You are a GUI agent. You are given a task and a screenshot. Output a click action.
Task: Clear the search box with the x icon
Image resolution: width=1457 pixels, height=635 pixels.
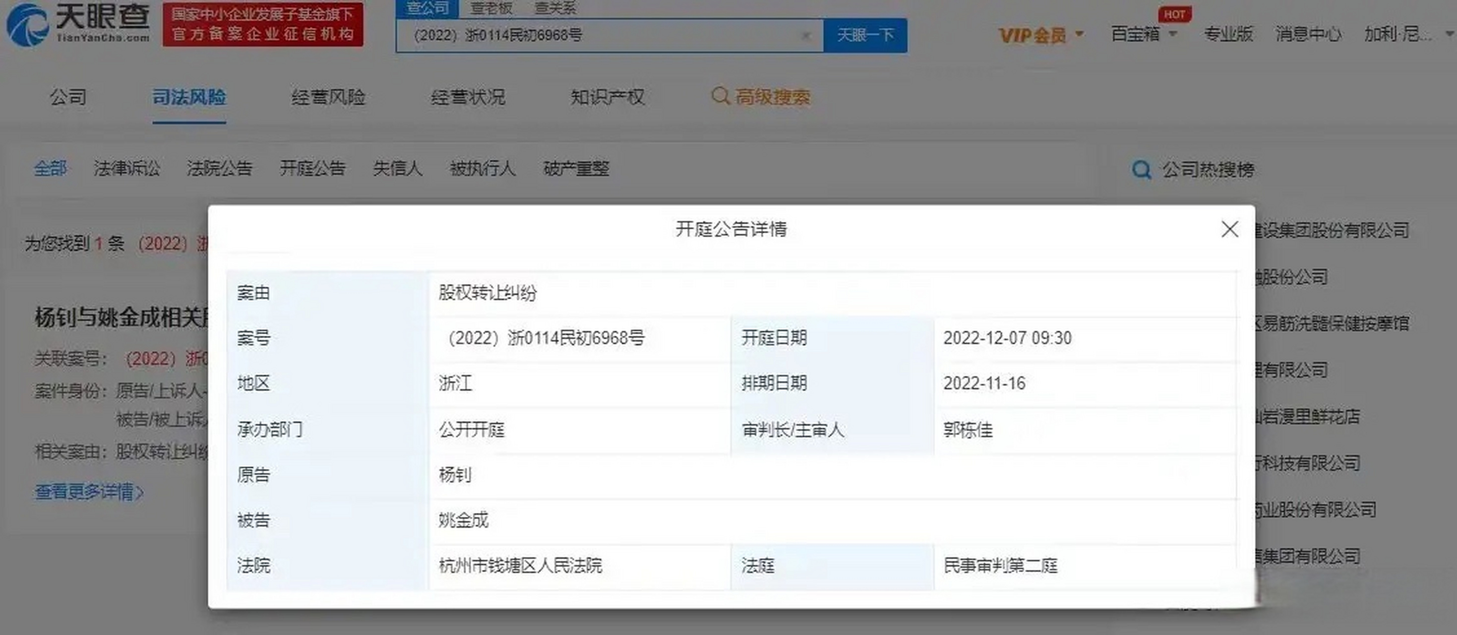click(x=805, y=36)
